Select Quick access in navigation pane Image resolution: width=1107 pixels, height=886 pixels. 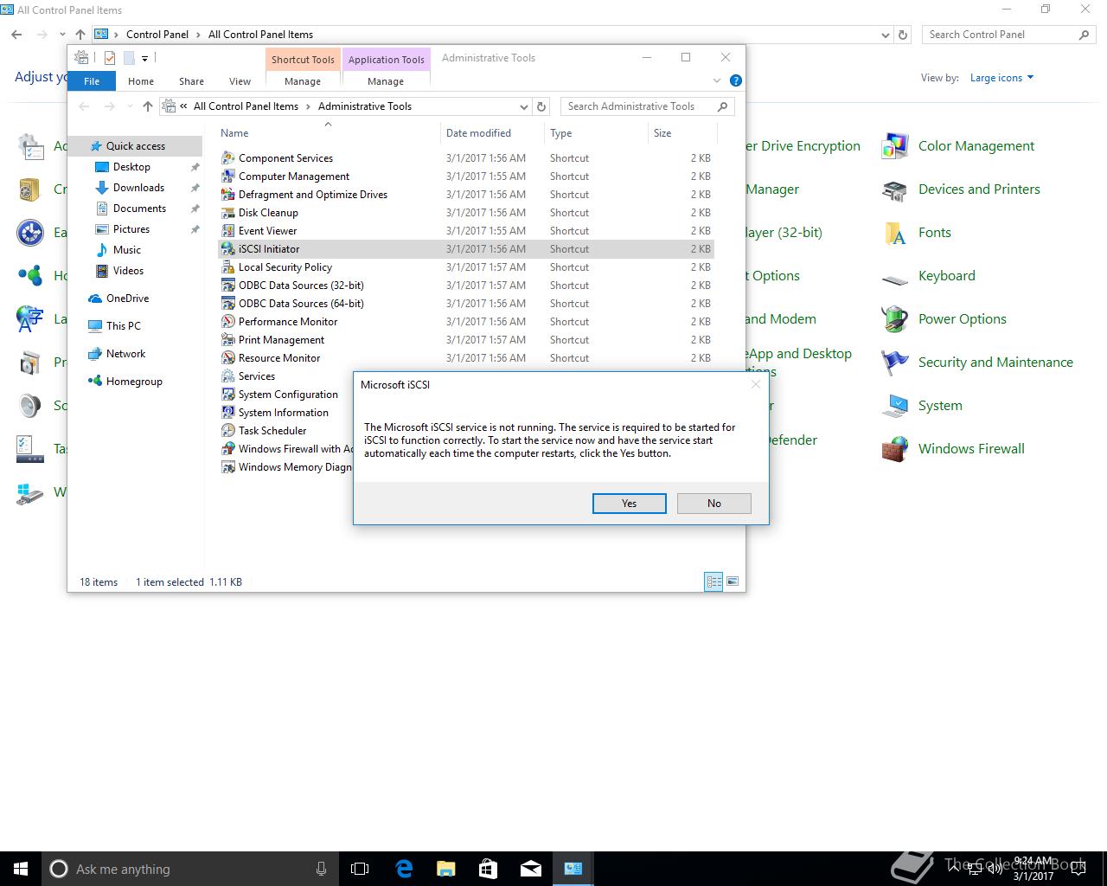tap(135, 146)
